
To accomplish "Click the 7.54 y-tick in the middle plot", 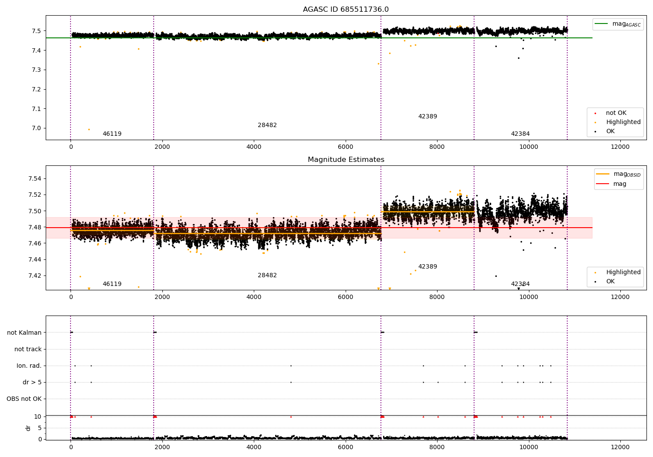I will 34,179.
